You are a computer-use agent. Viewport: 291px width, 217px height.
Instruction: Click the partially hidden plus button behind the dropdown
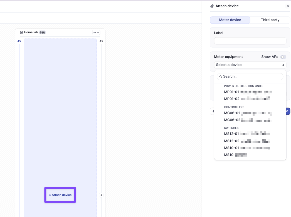pos(213,111)
